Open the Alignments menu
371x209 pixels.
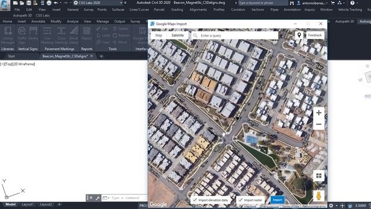(198, 10)
